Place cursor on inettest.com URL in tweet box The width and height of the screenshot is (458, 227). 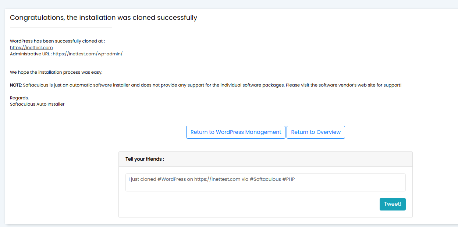pos(217,179)
